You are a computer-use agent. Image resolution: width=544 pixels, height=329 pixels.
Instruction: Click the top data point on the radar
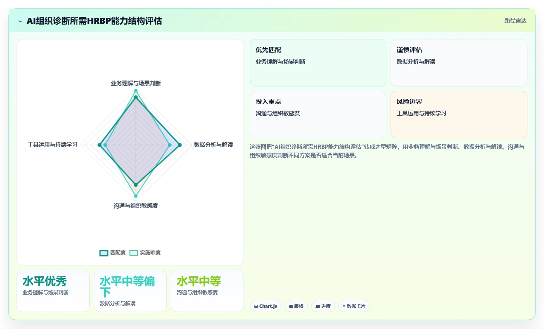tap(136, 91)
